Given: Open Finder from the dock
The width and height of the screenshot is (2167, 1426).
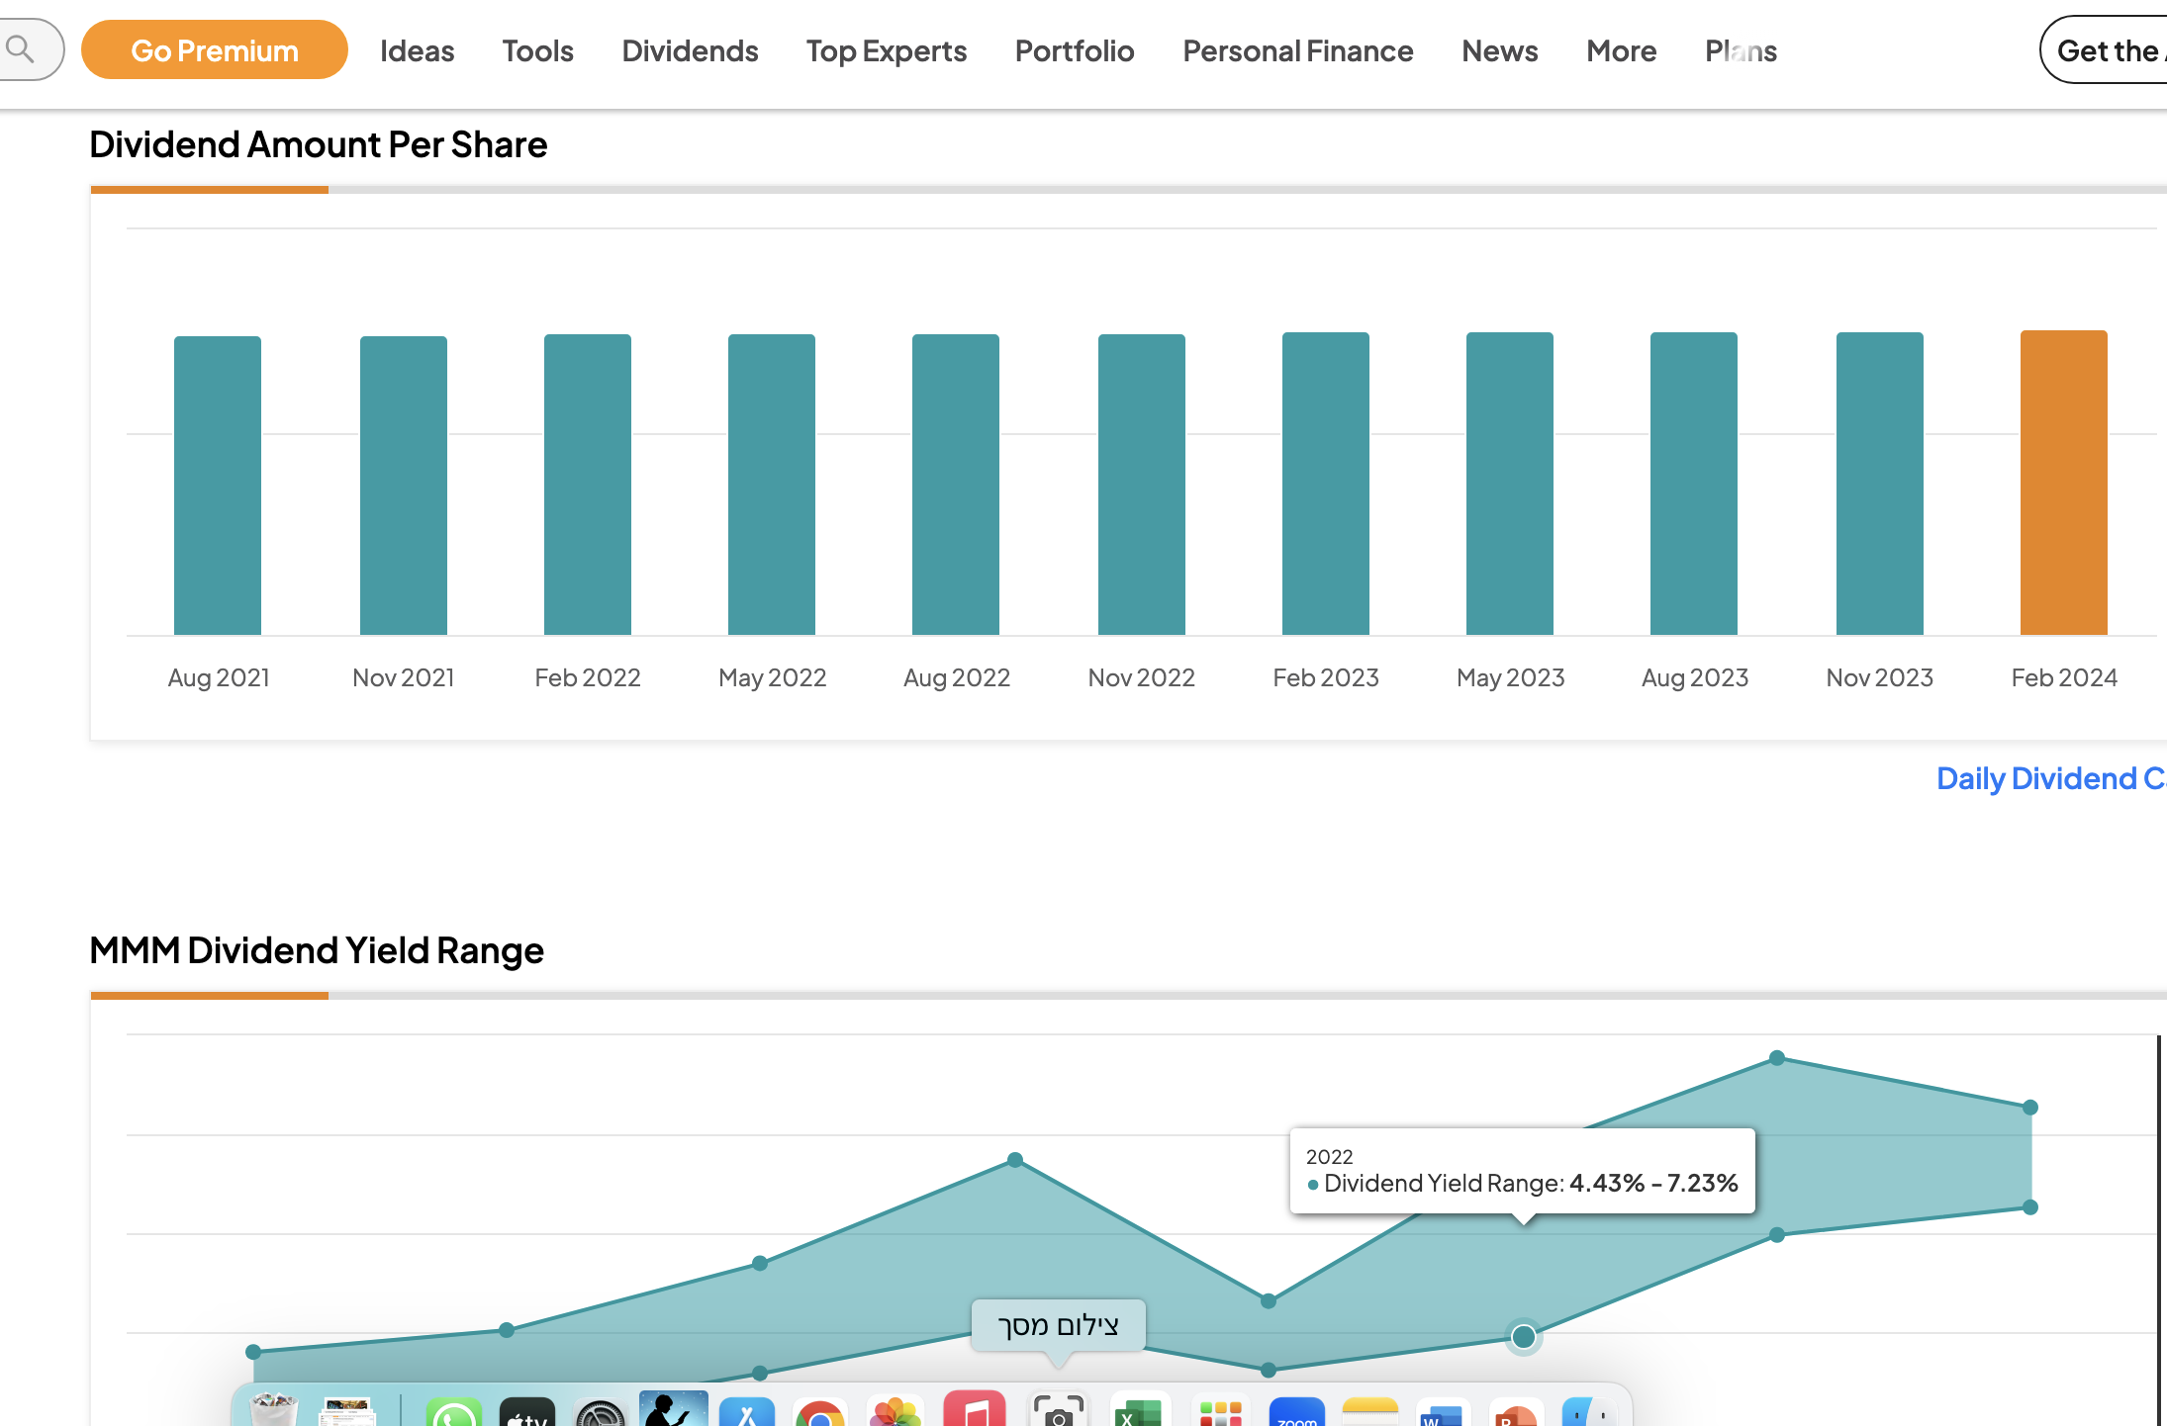Looking at the screenshot, I should point(1589,1412).
